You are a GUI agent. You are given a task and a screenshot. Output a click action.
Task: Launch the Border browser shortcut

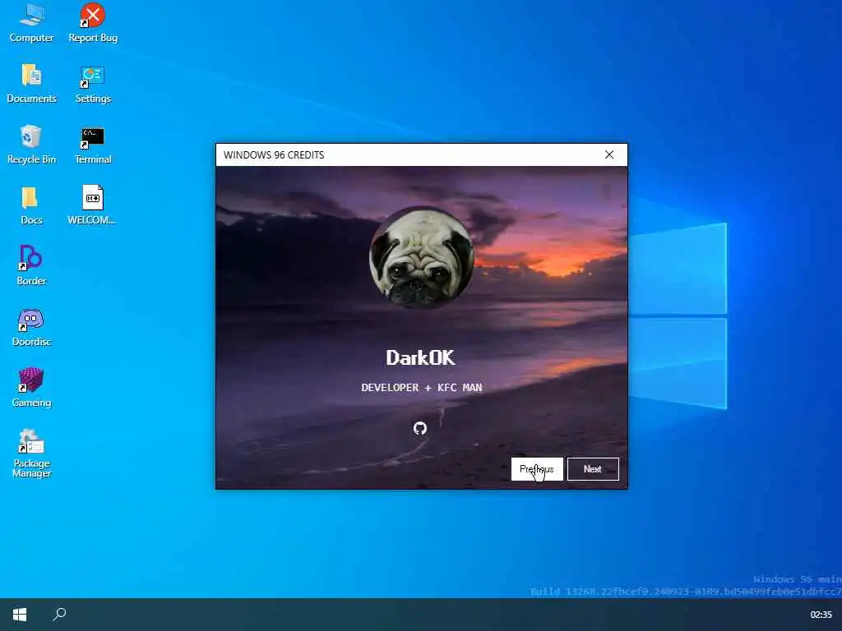(x=32, y=265)
